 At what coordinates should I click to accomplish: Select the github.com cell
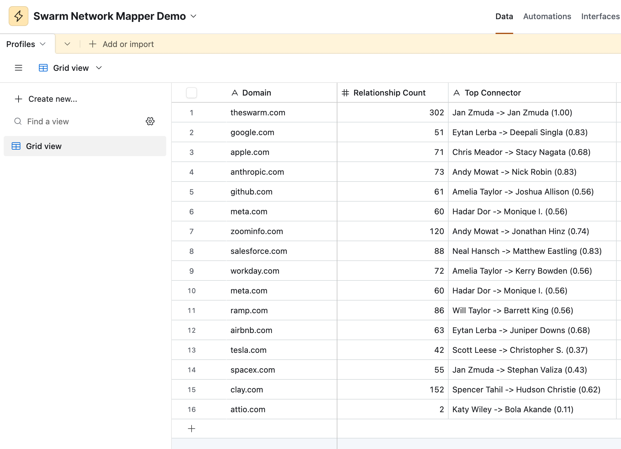(x=281, y=192)
